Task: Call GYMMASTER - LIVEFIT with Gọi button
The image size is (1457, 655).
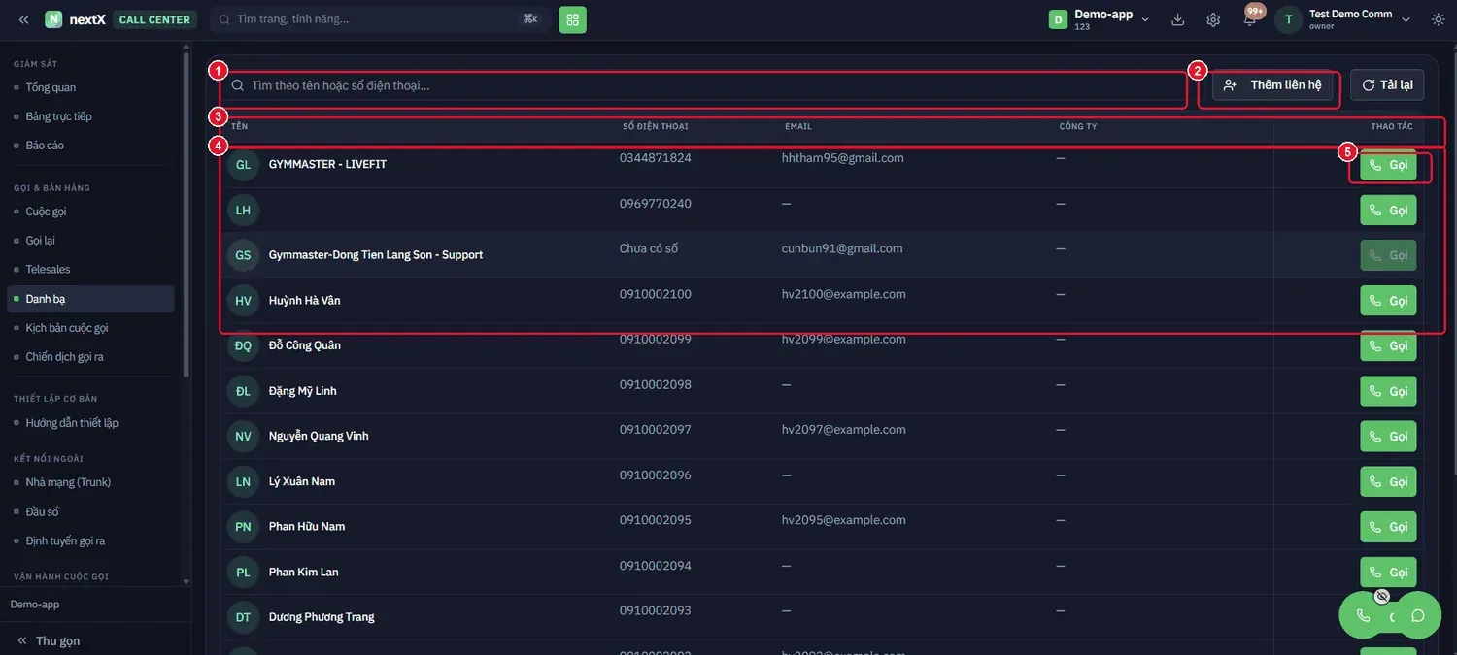Action: click(1388, 165)
